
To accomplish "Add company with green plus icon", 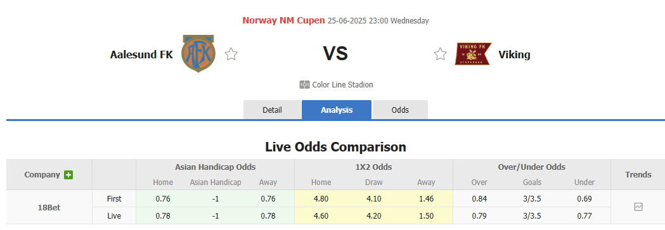I will 68,174.
